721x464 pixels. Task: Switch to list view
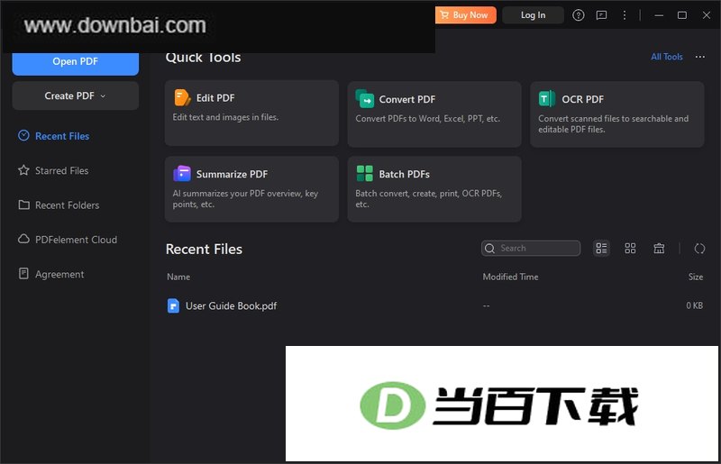coord(601,249)
